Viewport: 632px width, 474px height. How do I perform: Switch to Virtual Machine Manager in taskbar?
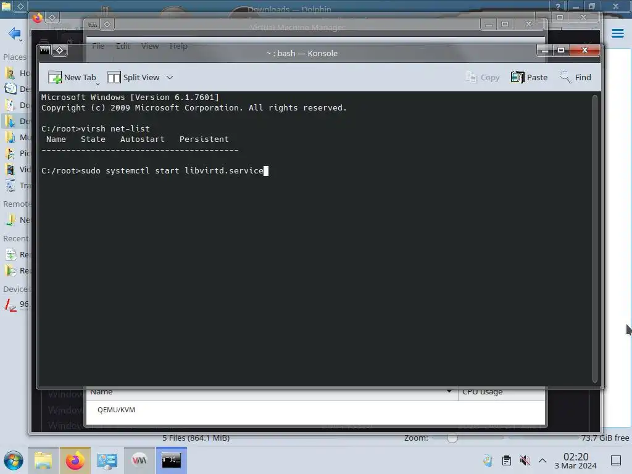[x=139, y=460]
